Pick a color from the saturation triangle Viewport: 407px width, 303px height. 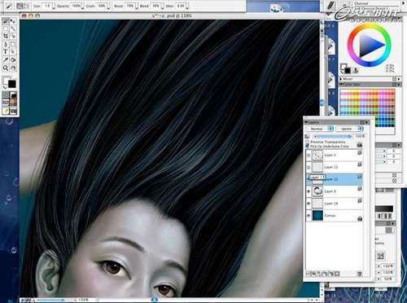click(370, 46)
